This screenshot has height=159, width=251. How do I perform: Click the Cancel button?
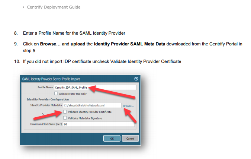[130, 139]
